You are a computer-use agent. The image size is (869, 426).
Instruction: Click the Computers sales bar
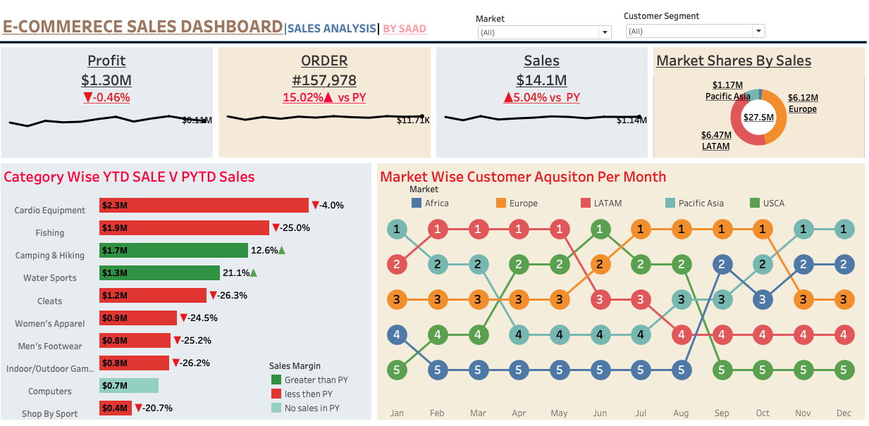click(x=129, y=385)
